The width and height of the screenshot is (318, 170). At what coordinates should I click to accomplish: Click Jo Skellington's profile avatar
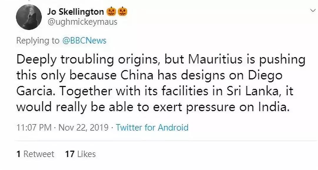pyautogui.click(x=29, y=16)
